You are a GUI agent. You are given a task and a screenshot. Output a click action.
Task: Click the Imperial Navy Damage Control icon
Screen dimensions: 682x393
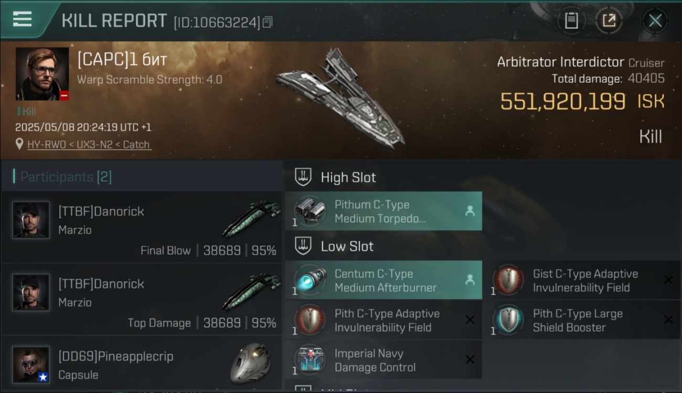[x=310, y=360]
